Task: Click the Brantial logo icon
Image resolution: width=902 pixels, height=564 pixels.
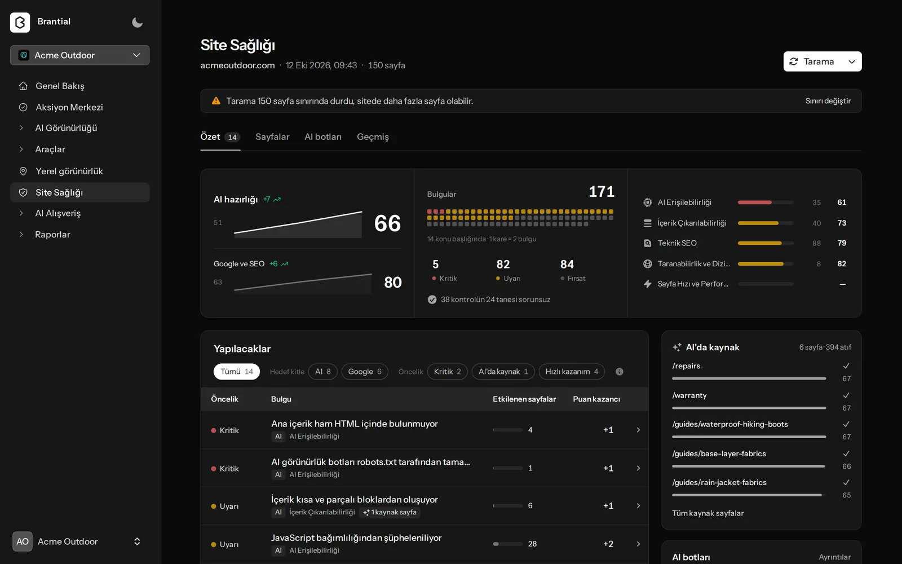Action: point(20,22)
